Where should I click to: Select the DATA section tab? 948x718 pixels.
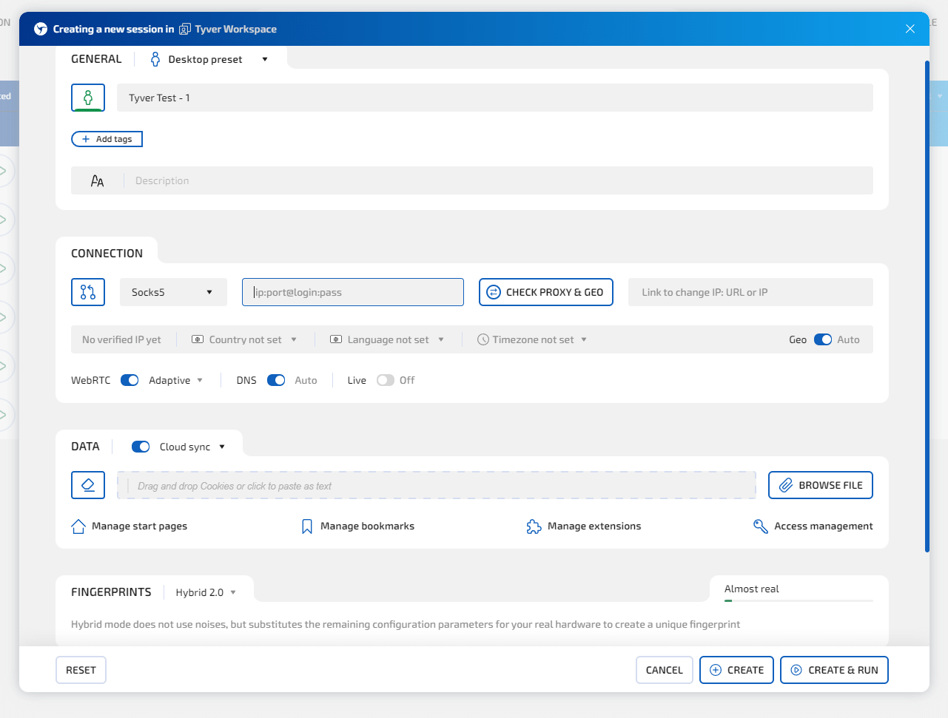click(x=85, y=447)
